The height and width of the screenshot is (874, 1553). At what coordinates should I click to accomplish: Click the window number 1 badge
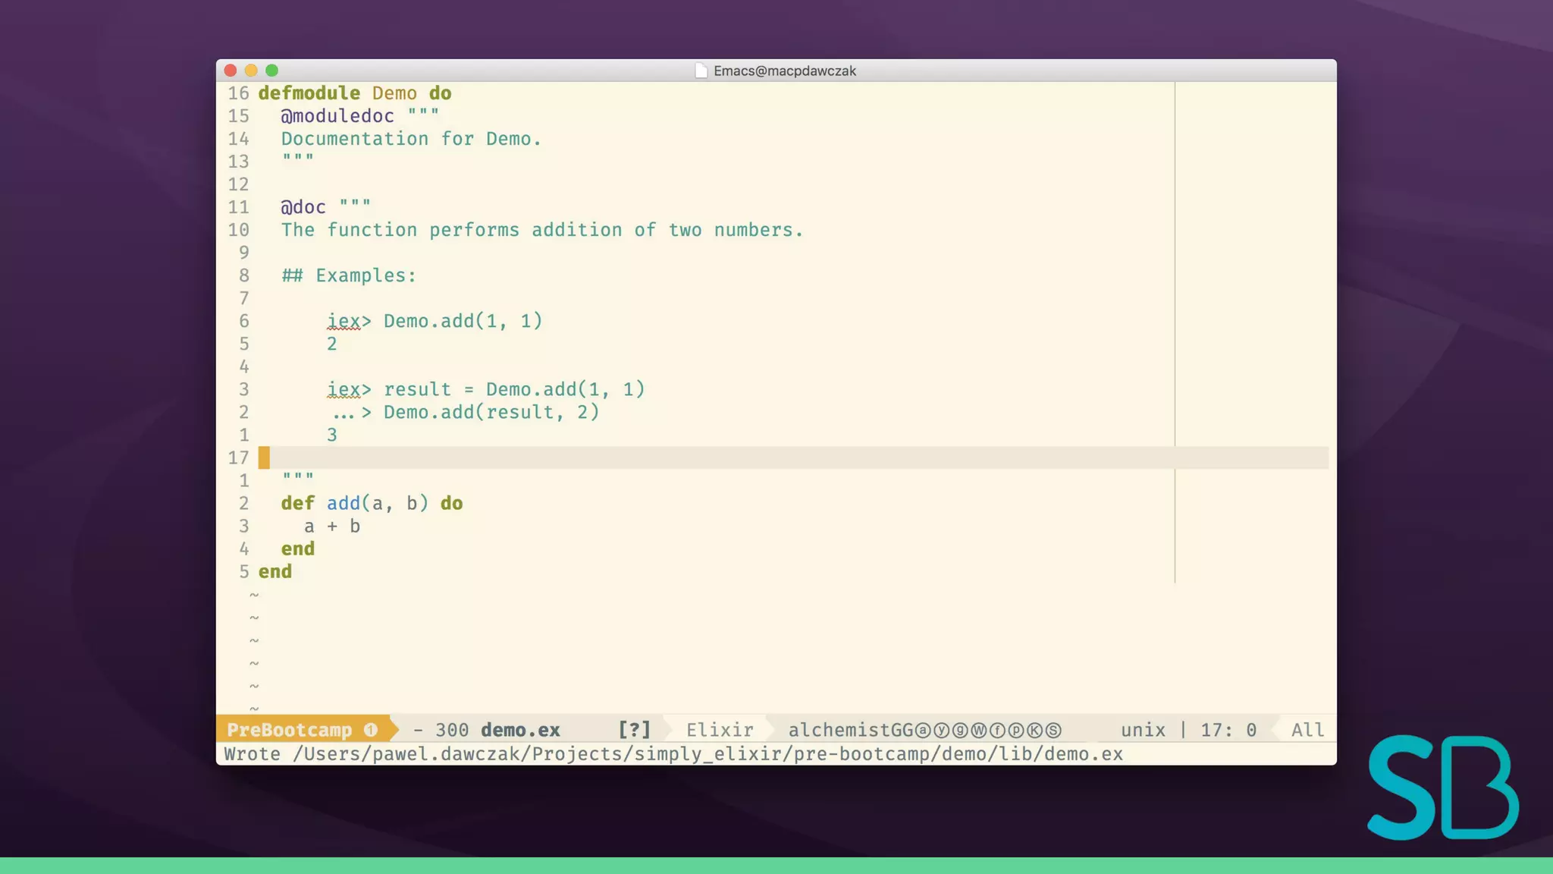coord(371,730)
